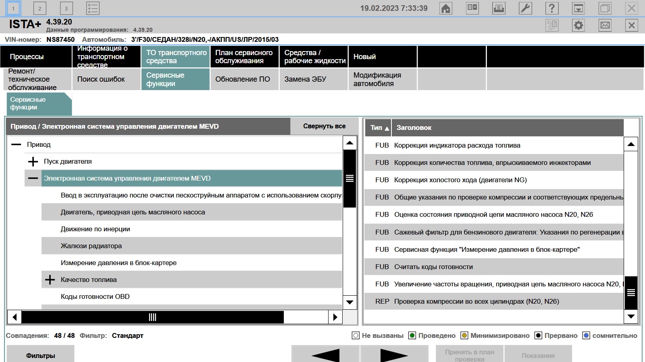Viewport: 645px width, 362px height.
Task: Select session tab number 2
Action: point(40,8)
